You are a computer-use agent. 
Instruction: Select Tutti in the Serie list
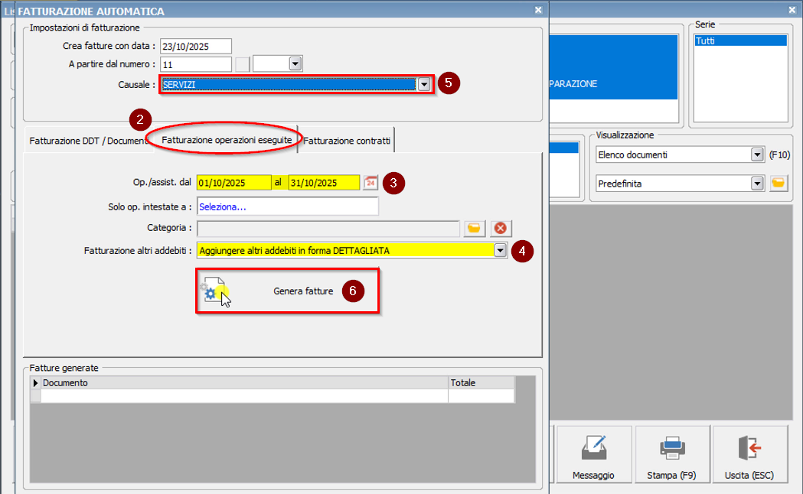tap(739, 41)
